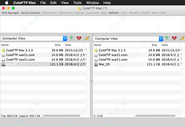
Task: Click the CuteFTP Mac 3.1.3 icon in left pane
Action: [3, 51]
